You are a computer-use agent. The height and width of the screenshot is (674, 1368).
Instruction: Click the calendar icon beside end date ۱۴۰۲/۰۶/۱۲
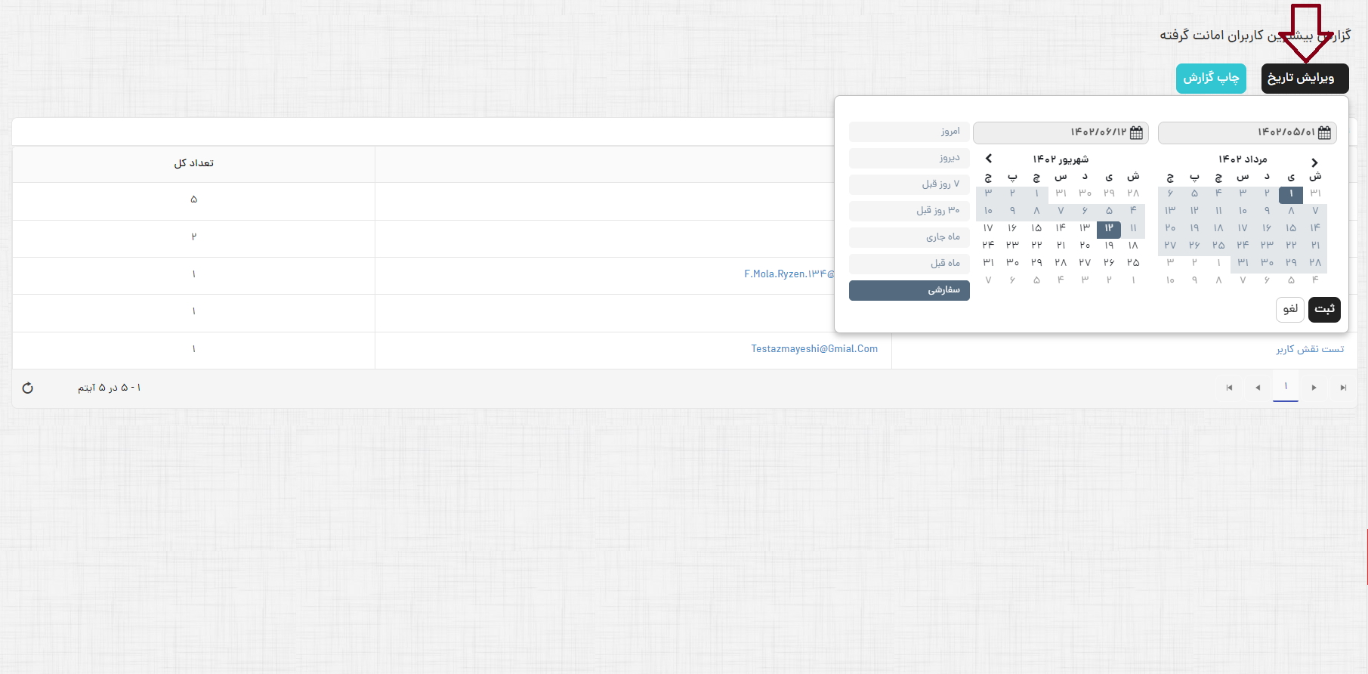(x=1136, y=133)
